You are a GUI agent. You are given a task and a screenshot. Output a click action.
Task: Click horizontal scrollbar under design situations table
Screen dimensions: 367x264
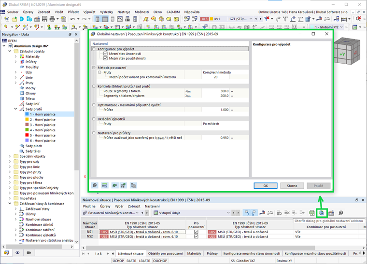200,248
